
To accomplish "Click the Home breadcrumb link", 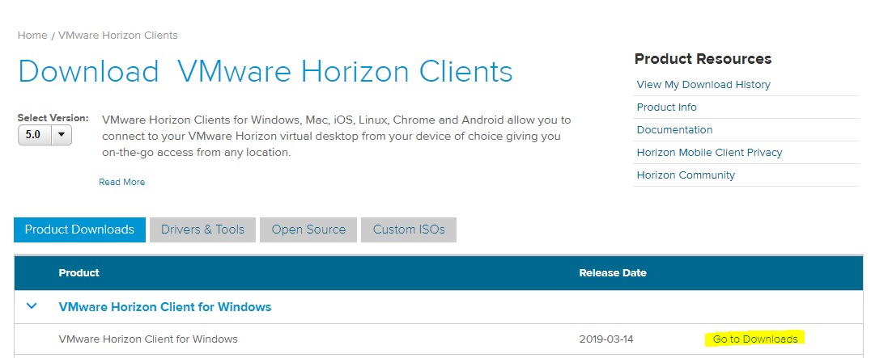I will pyautogui.click(x=32, y=36).
